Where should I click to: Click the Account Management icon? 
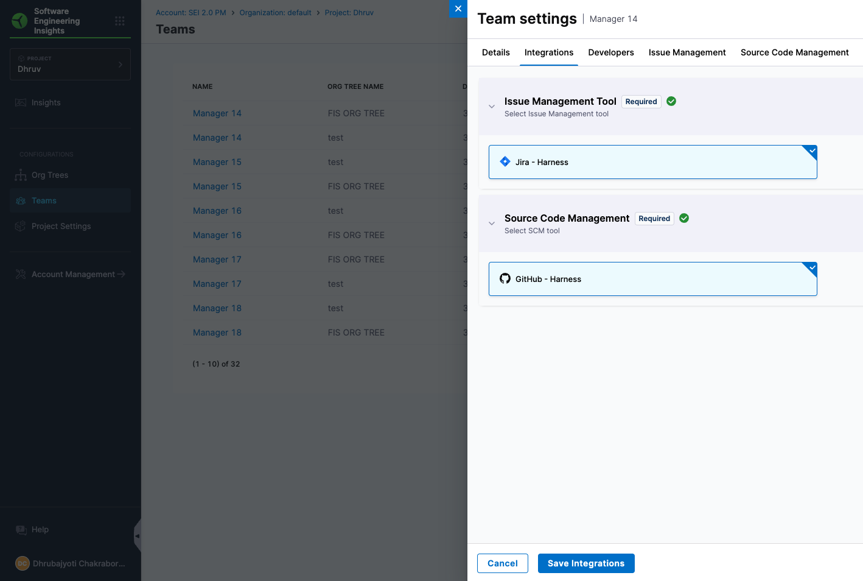tap(21, 275)
